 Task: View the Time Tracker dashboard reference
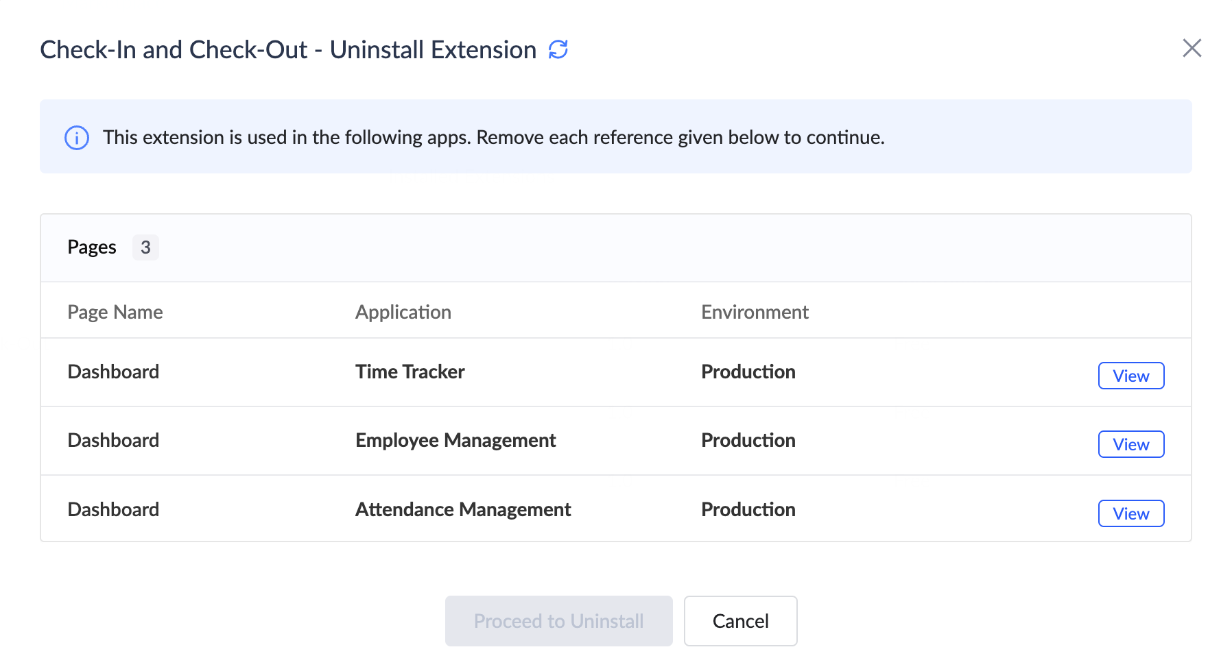[1130, 376]
